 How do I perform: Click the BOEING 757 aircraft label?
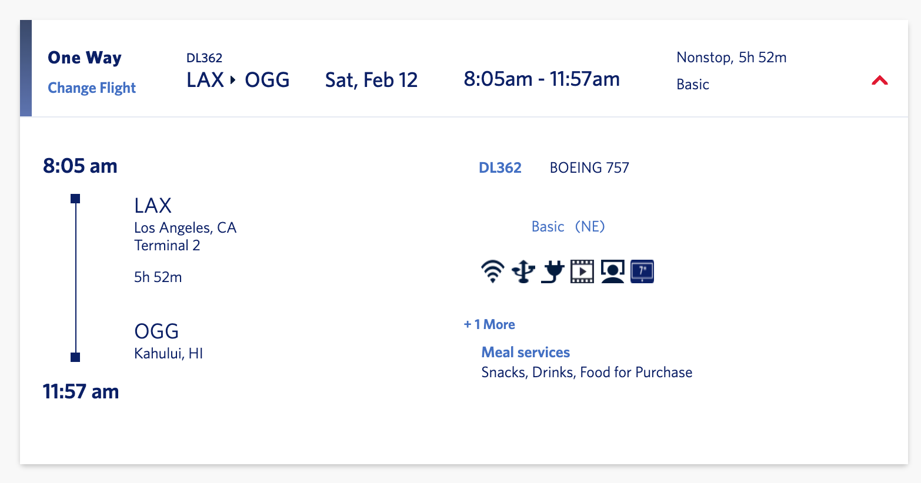(589, 168)
